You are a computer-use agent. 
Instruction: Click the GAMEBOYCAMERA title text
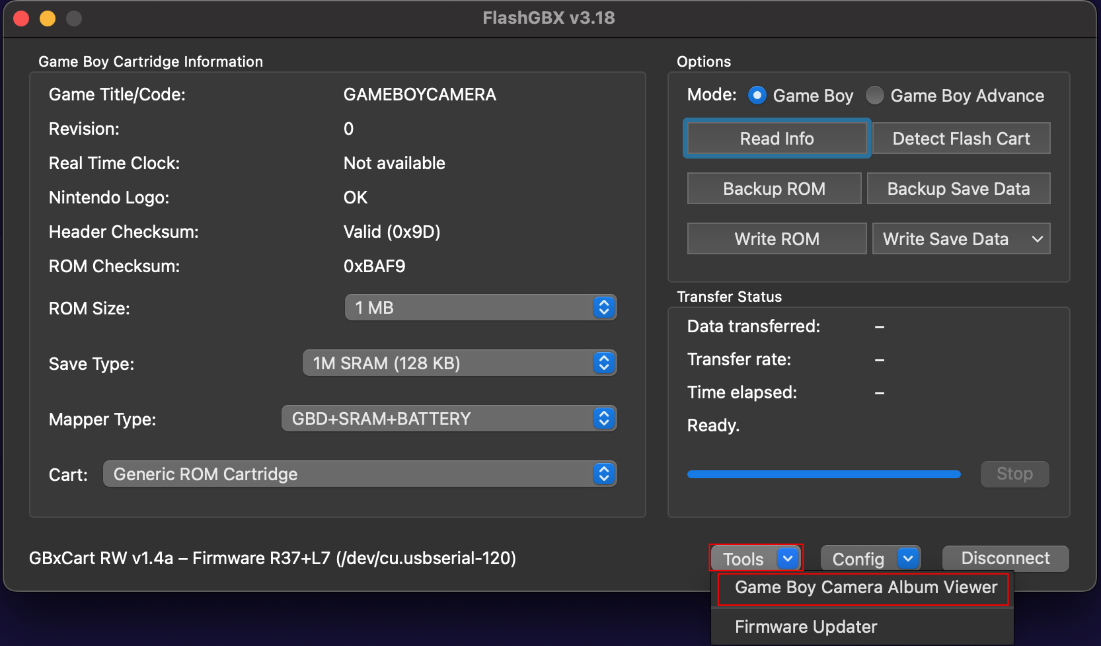pyautogui.click(x=420, y=94)
